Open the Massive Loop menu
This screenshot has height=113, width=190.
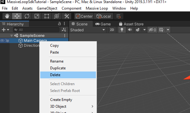click(x=97, y=8)
